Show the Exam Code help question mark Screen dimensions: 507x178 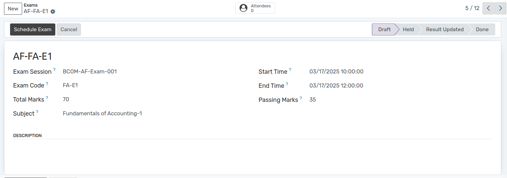(47, 83)
